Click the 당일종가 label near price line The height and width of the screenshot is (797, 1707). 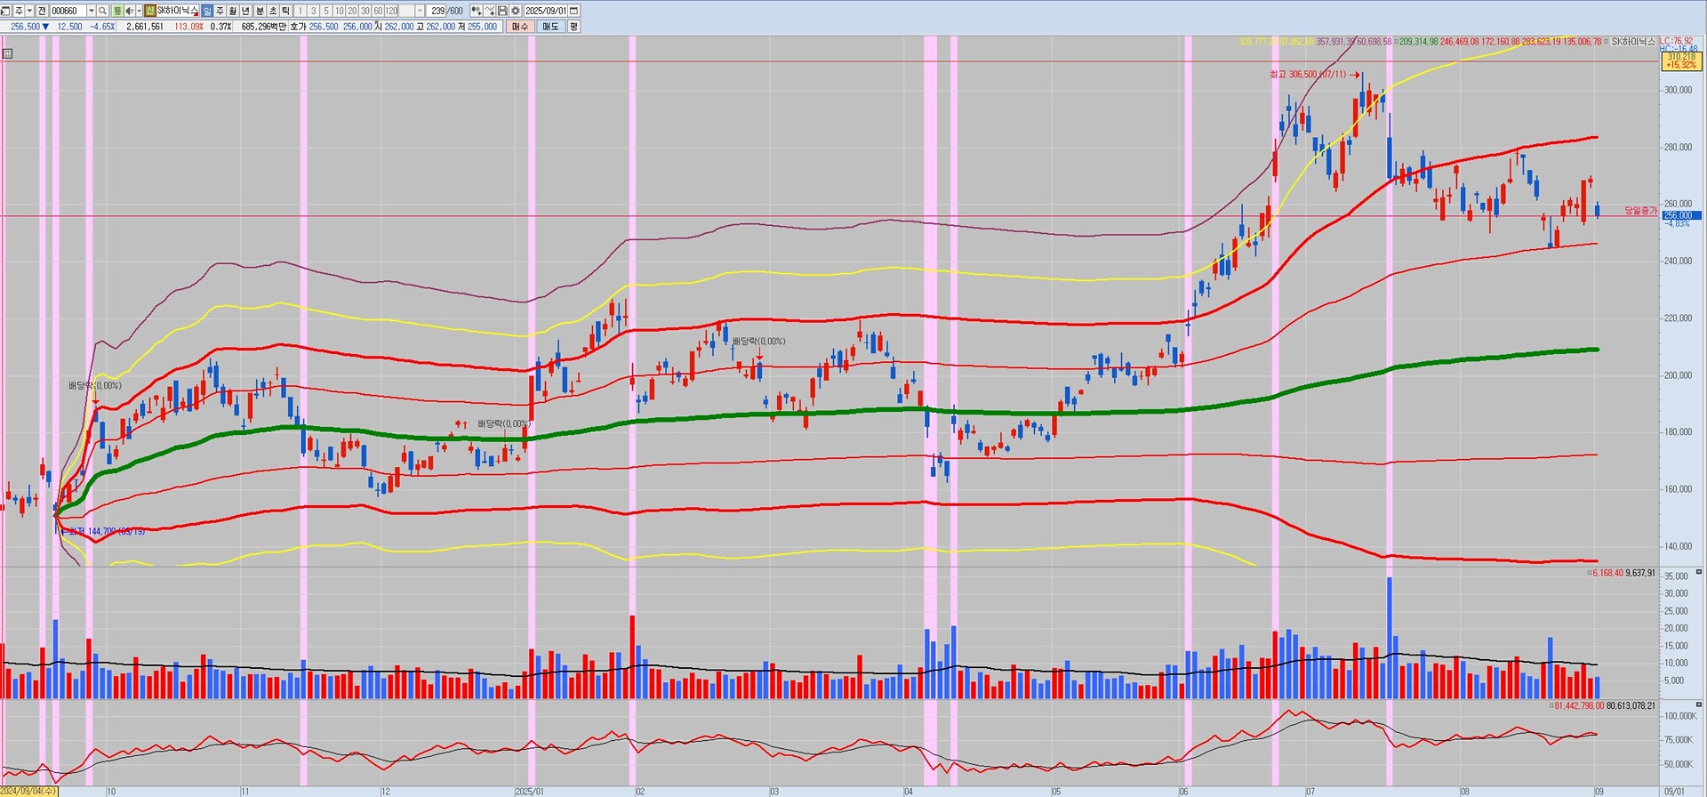pos(1640,211)
